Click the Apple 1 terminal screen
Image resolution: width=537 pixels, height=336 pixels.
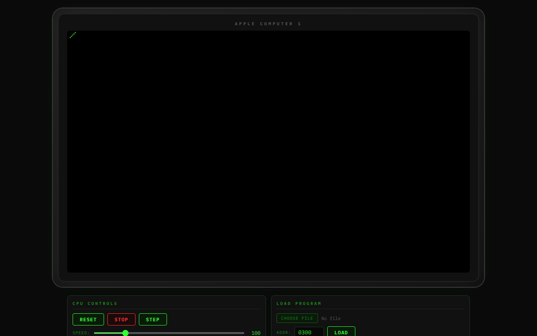click(x=268, y=152)
